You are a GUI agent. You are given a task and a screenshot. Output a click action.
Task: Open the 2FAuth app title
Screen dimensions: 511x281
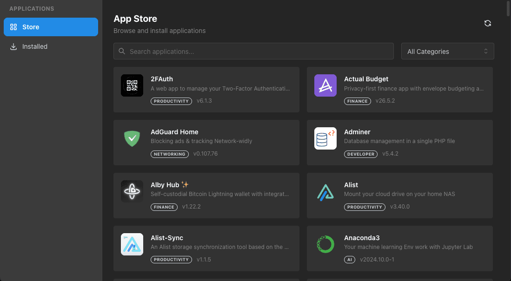tap(162, 79)
